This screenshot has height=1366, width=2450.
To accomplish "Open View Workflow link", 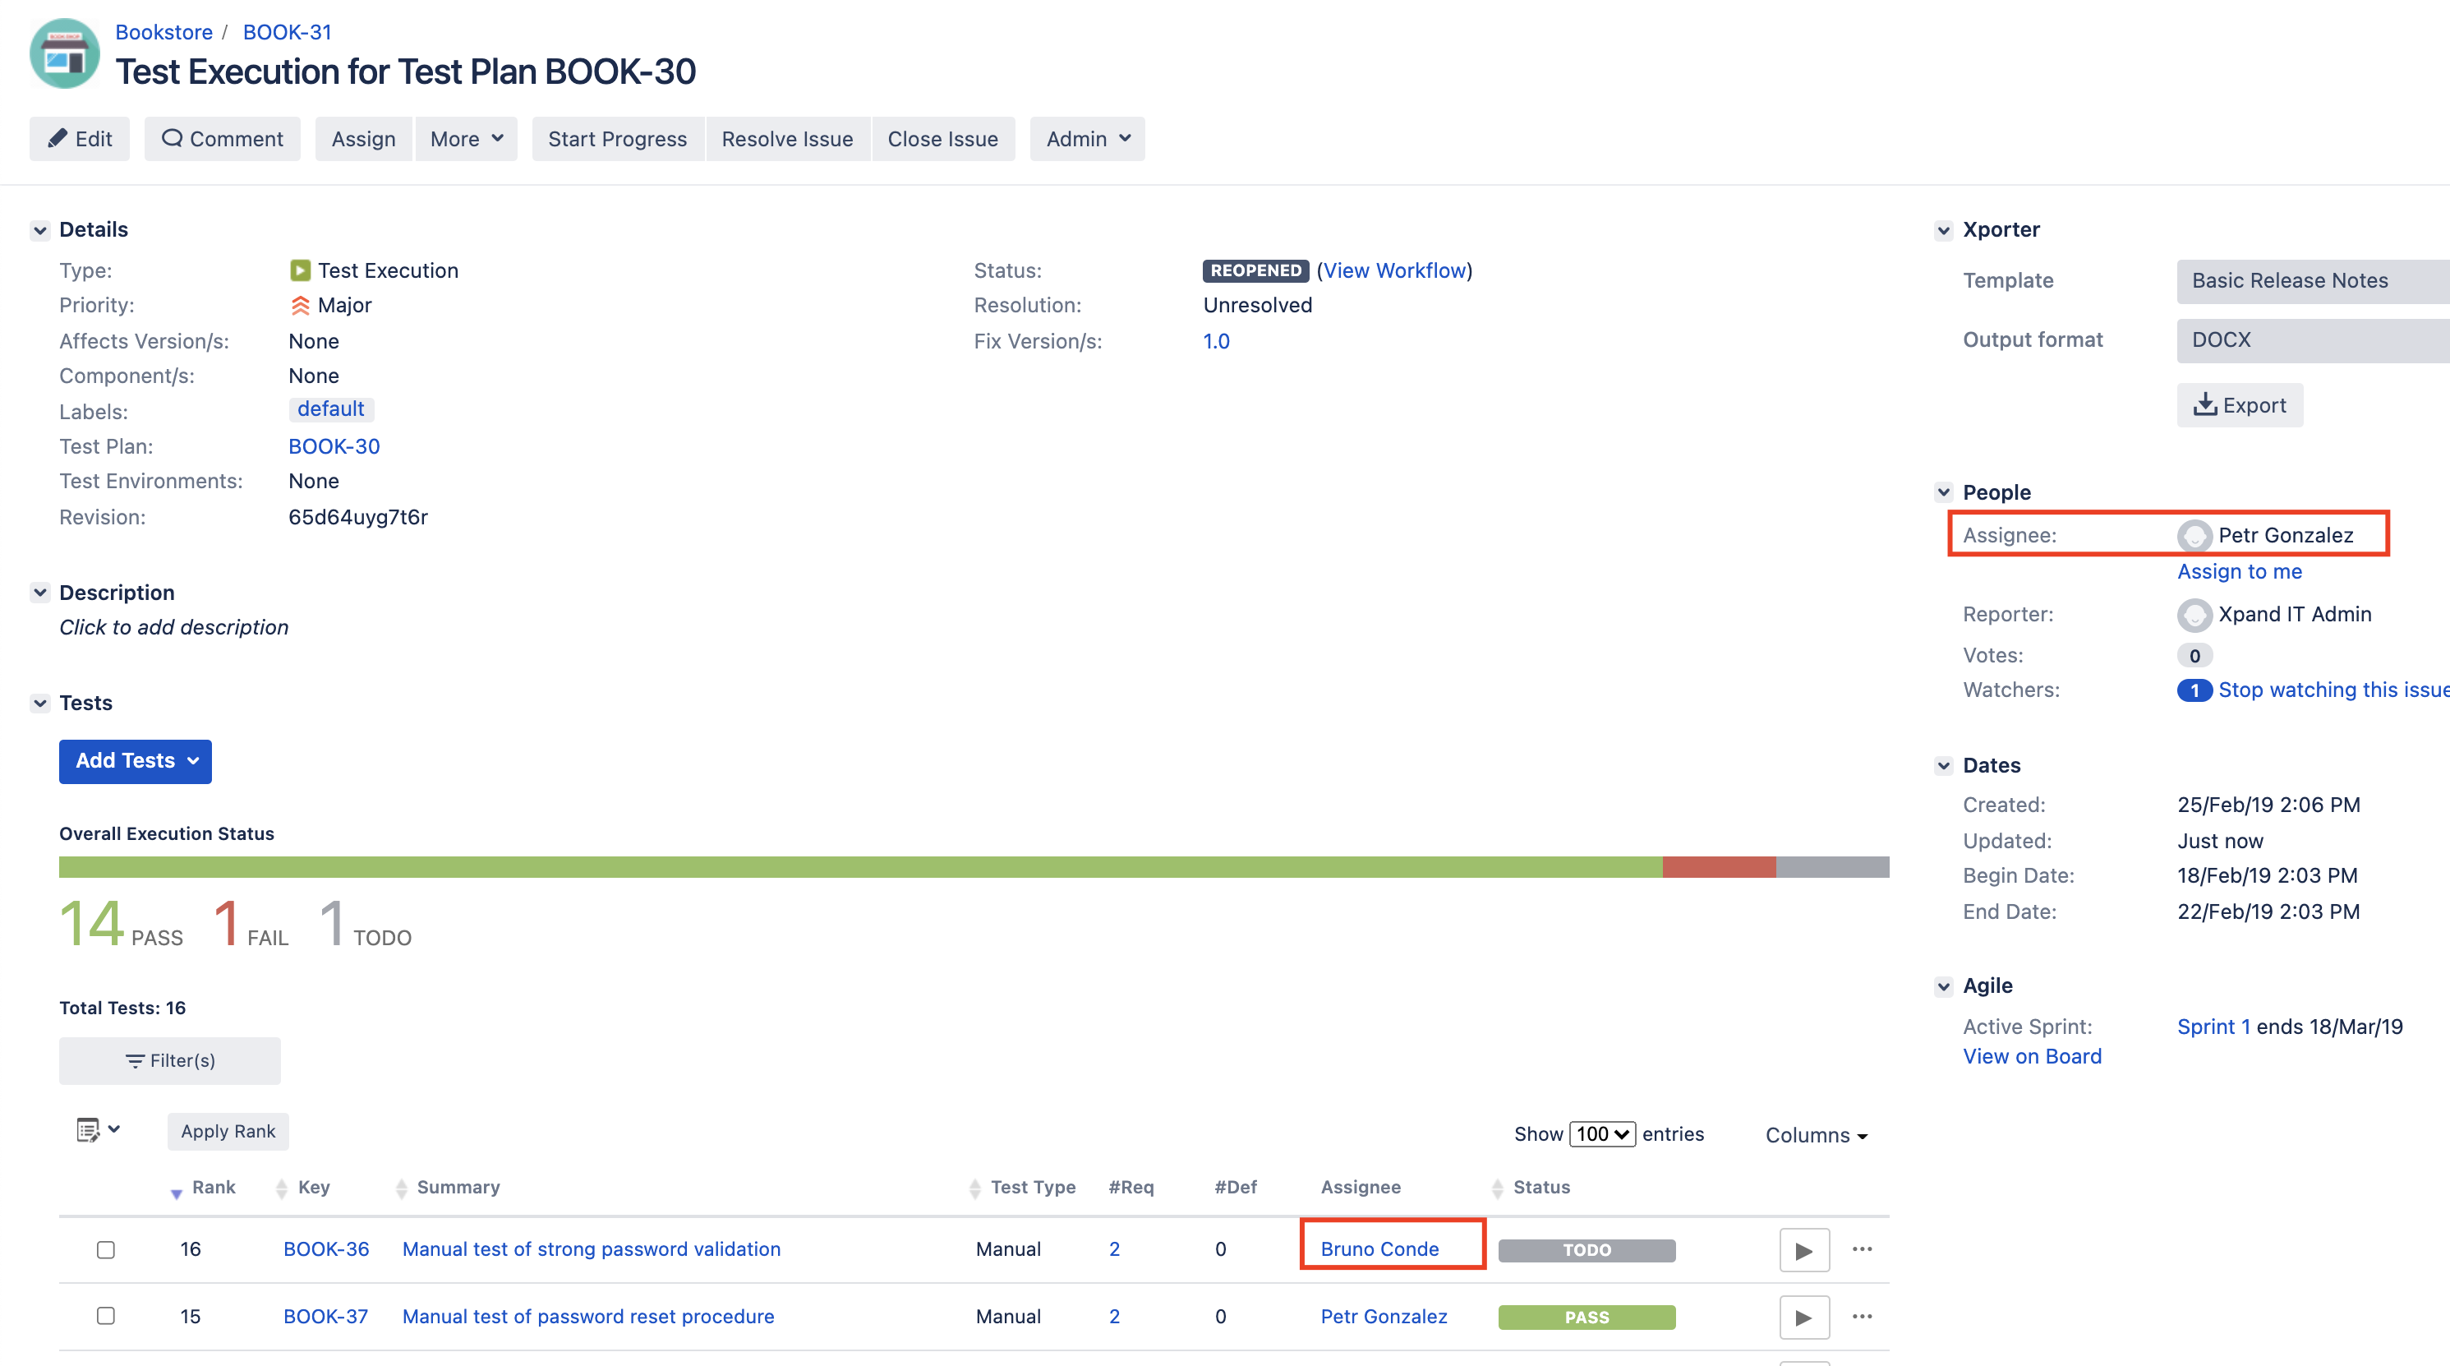I will coord(1394,270).
